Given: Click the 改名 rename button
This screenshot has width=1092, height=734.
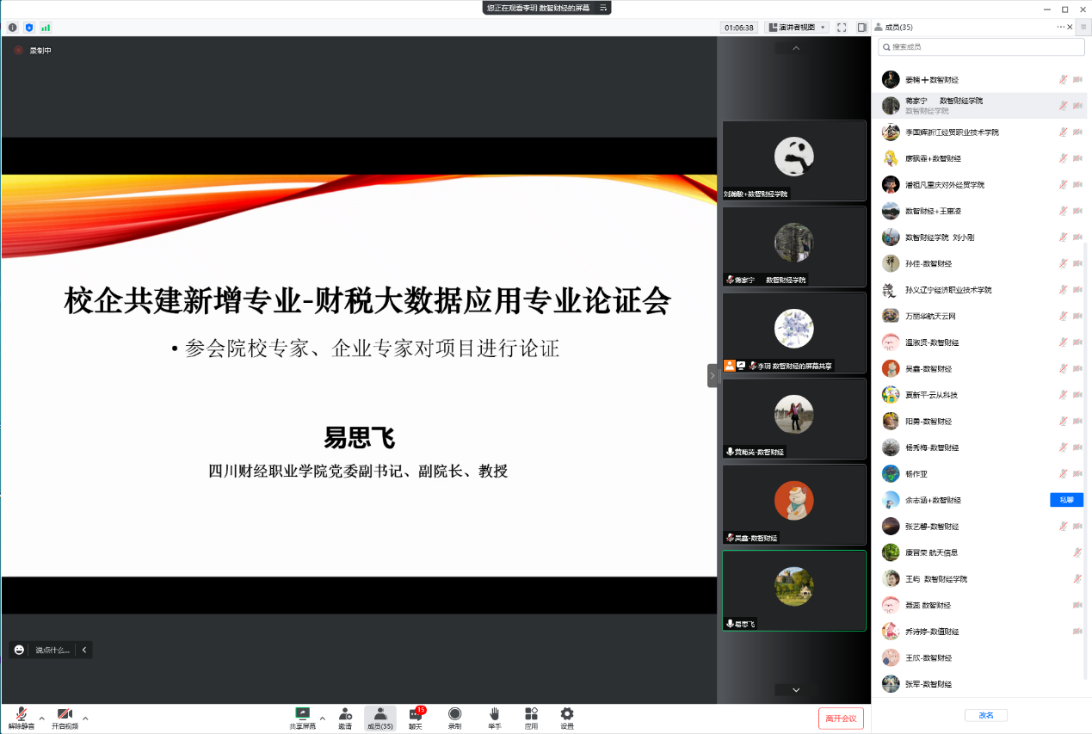Looking at the screenshot, I should coord(985,715).
